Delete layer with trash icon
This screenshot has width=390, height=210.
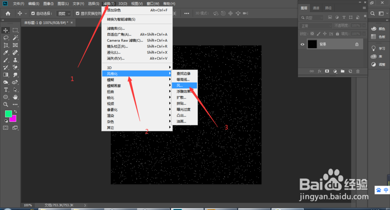coord(358,71)
